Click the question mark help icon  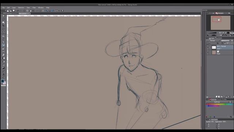coord(63,11)
